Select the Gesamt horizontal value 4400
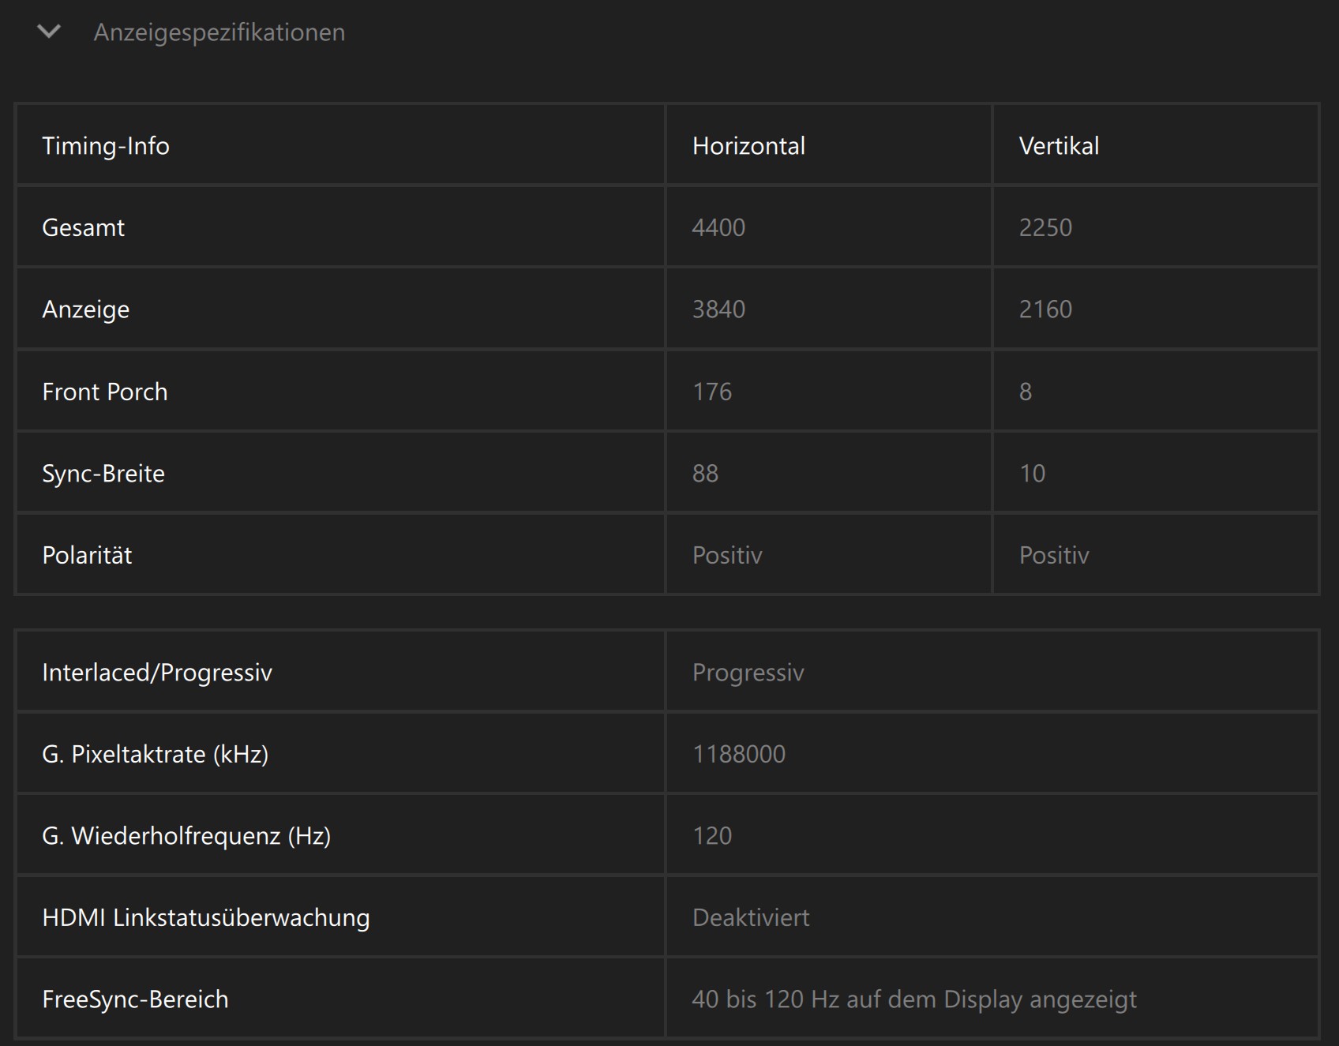The height and width of the screenshot is (1046, 1339). pyautogui.click(x=718, y=228)
